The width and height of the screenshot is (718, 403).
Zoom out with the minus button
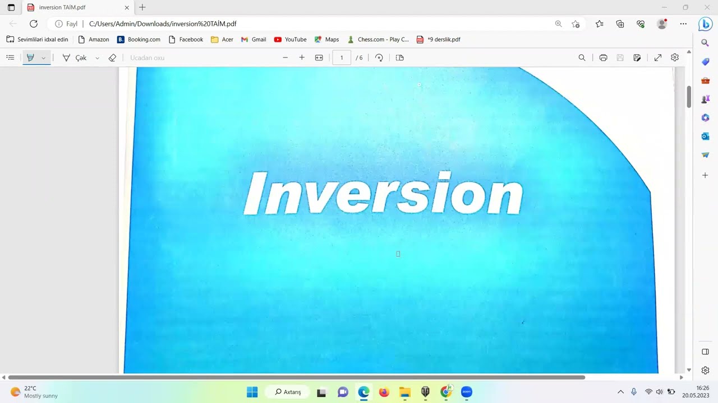285,58
